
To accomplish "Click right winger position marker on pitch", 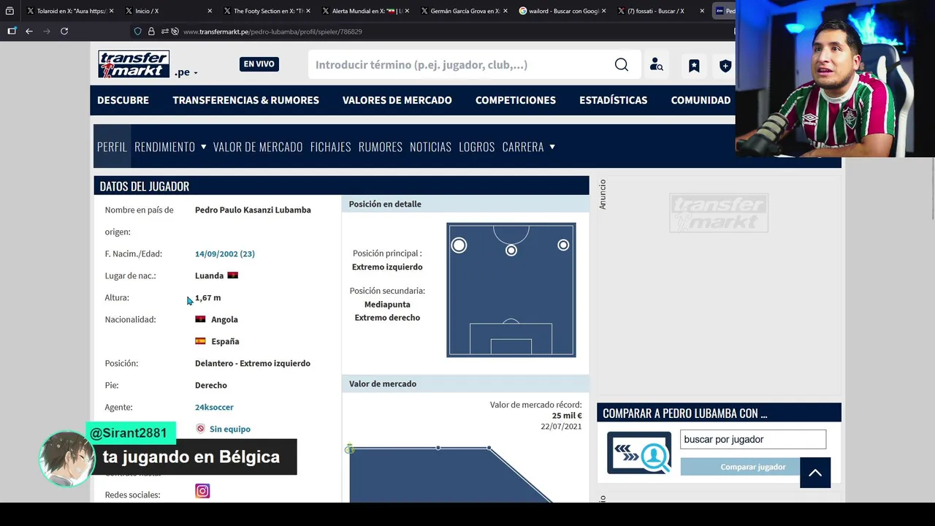I will [x=563, y=245].
